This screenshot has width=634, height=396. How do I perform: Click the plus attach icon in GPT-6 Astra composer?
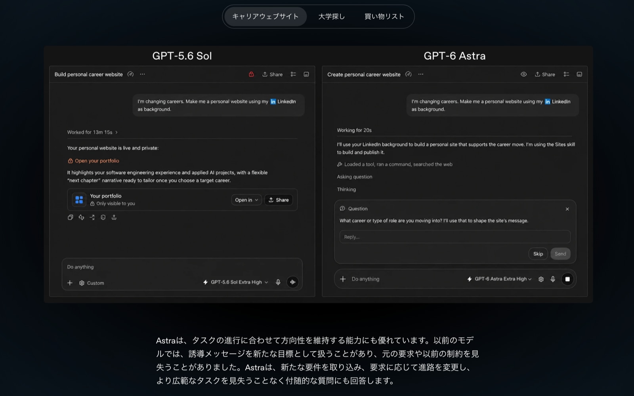[343, 279]
